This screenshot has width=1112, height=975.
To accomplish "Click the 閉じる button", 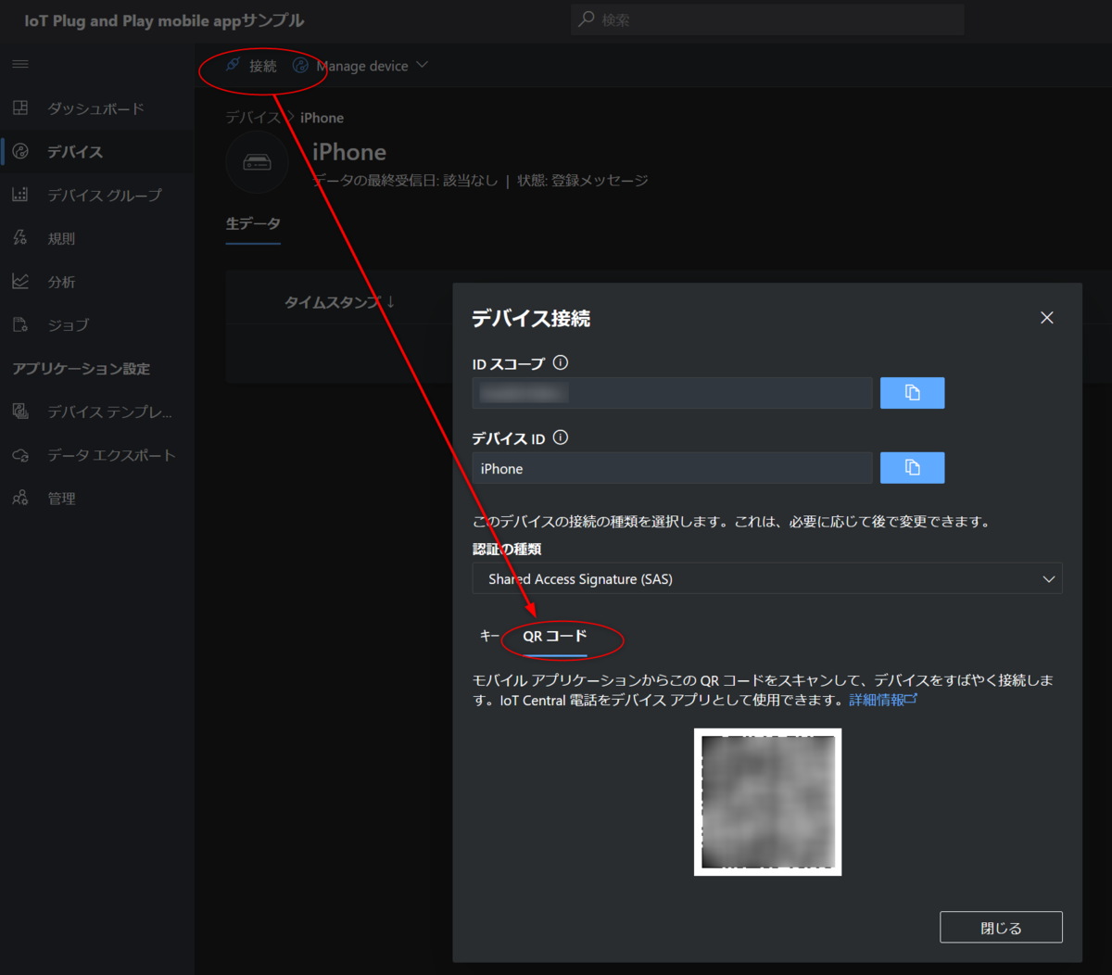I will pyautogui.click(x=1001, y=928).
